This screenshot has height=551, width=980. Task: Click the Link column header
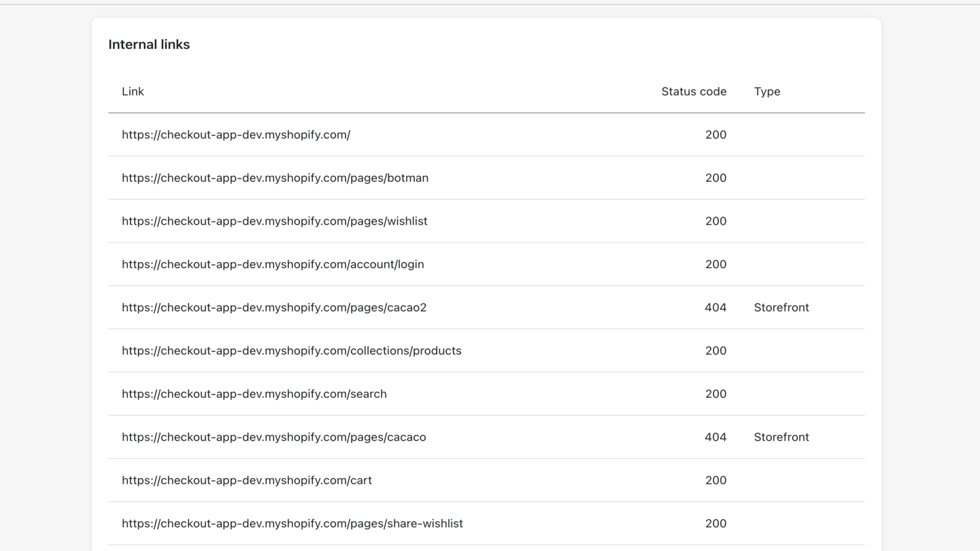click(x=133, y=92)
